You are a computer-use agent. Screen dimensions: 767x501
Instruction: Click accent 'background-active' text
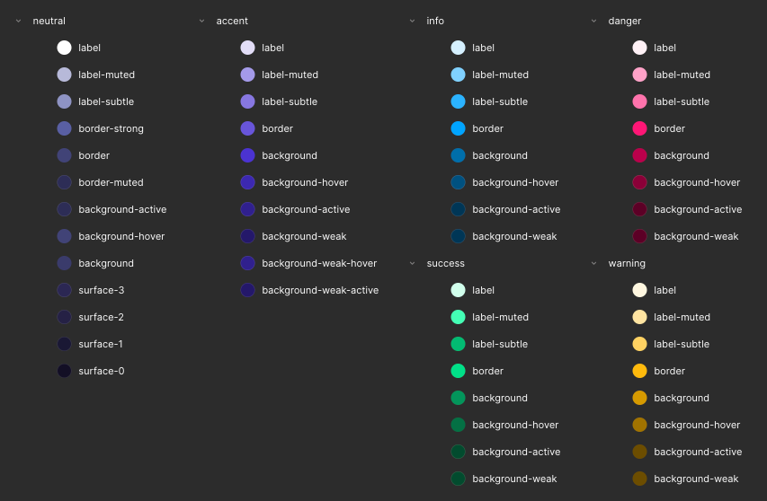306,209
